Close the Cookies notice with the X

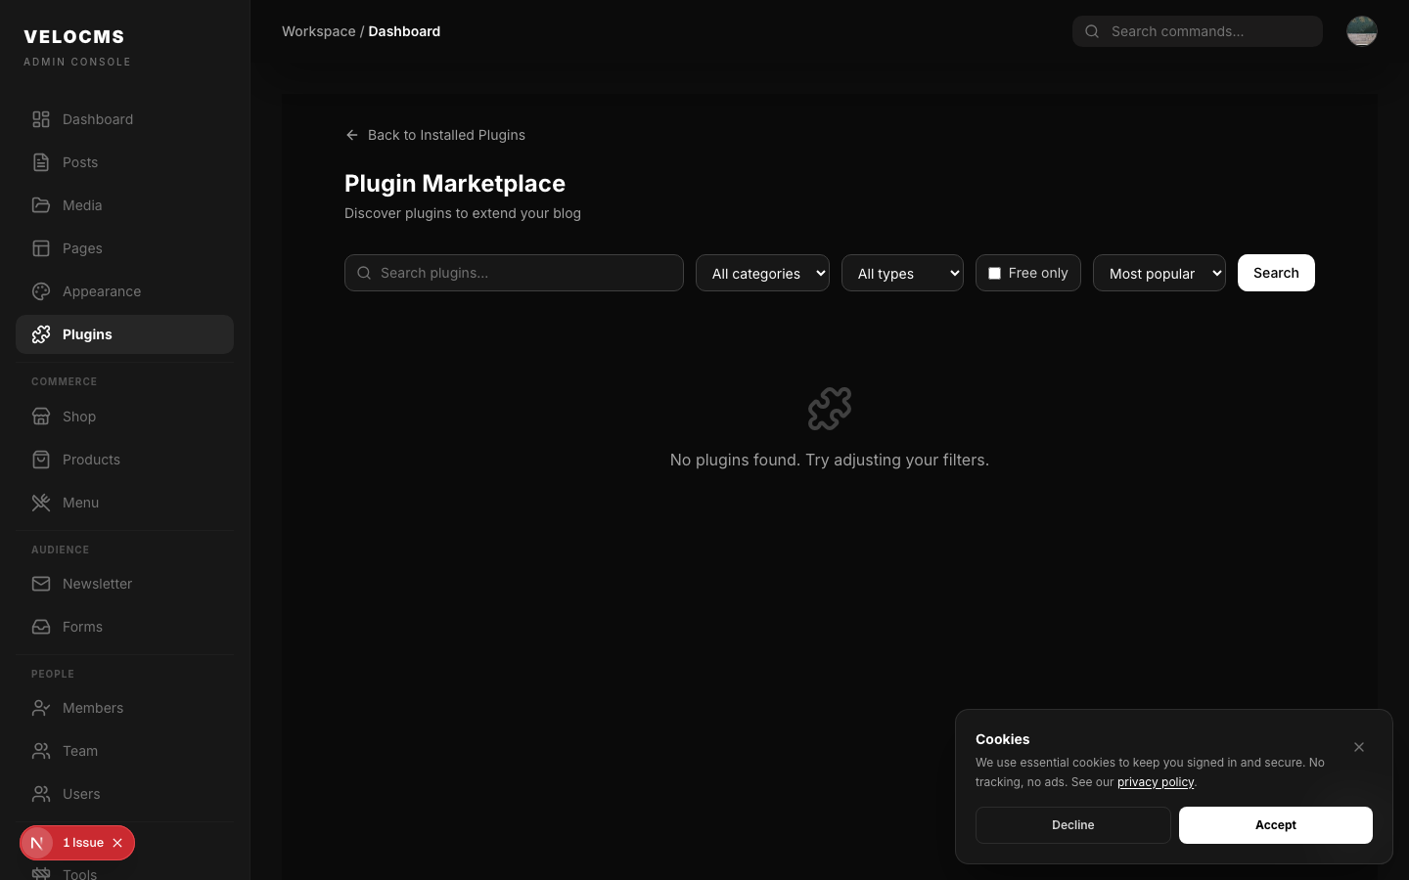(1359, 747)
